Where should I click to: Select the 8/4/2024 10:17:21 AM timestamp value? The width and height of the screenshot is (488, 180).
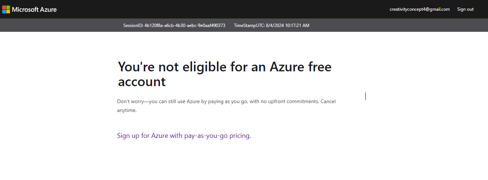287,26
